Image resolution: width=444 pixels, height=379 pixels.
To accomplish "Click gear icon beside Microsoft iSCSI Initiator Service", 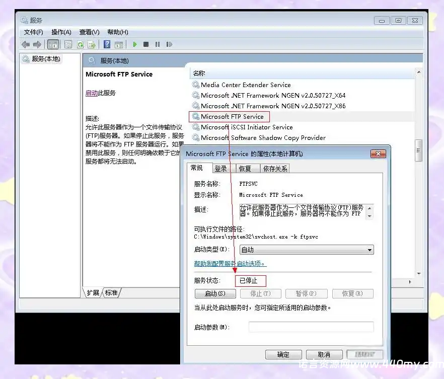I will 195,127.
